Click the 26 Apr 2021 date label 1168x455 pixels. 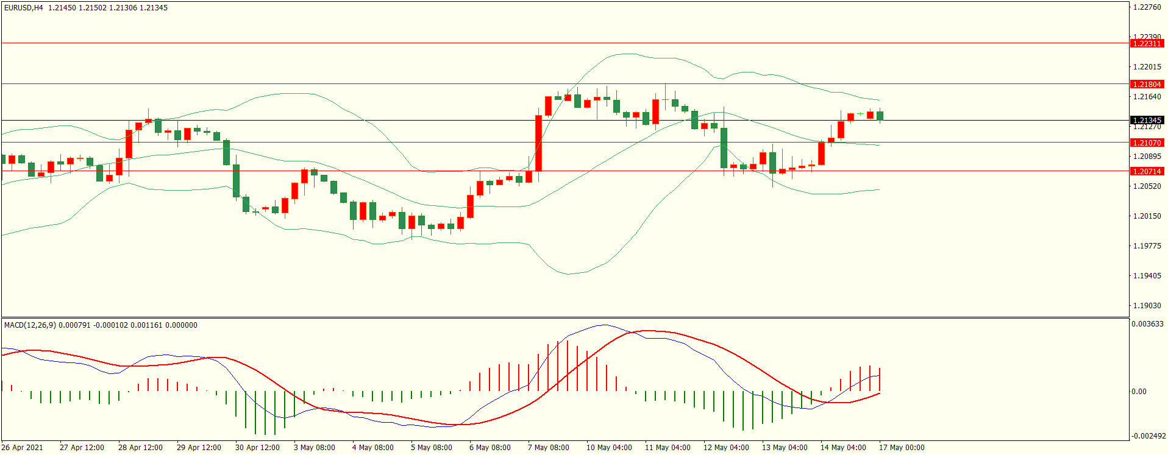(22, 448)
